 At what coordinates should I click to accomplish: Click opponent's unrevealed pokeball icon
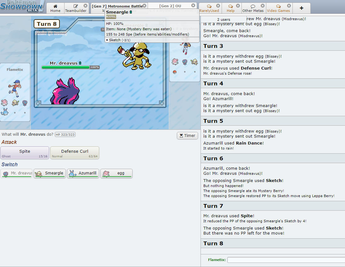click(x=175, y=72)
